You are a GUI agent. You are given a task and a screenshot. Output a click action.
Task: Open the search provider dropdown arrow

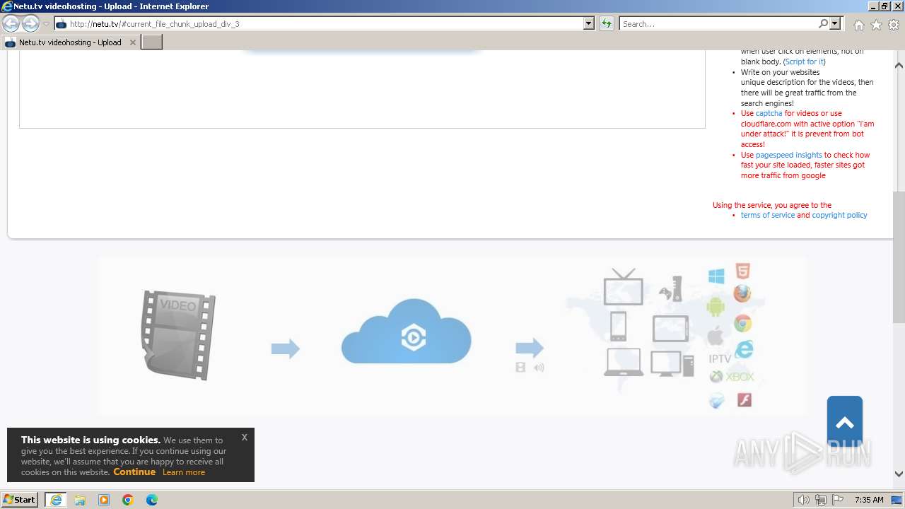pos(836,24)
